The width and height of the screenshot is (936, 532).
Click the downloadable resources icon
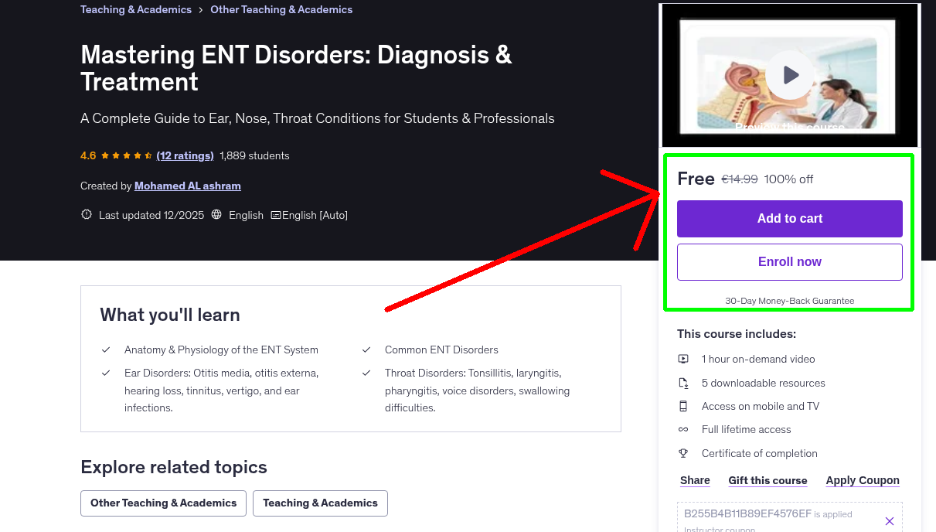[683, 382]
